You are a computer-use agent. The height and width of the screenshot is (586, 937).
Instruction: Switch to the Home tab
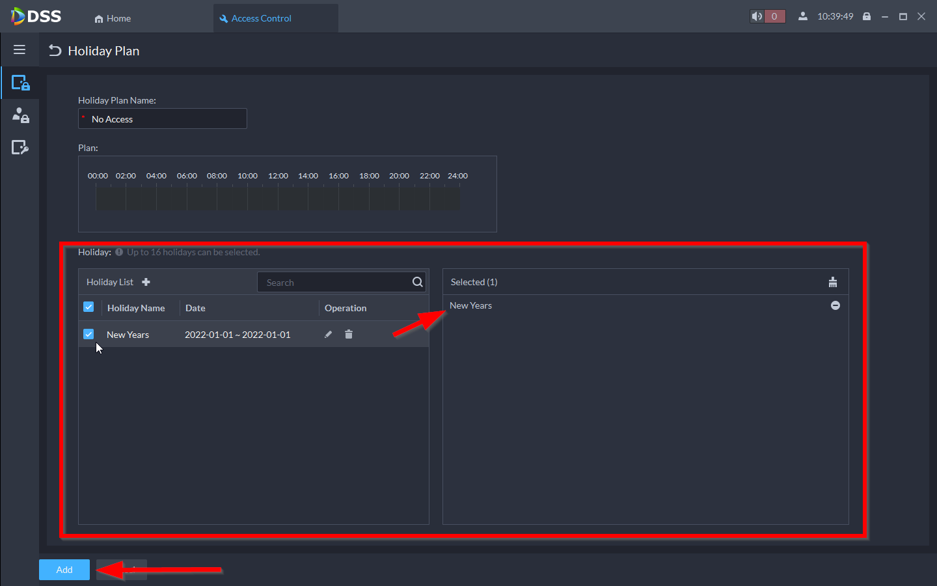(x=113, y=18)
